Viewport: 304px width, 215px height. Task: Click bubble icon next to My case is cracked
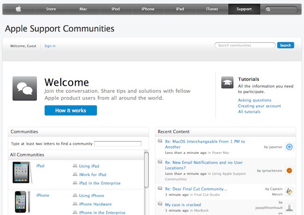tap(160, 204)
